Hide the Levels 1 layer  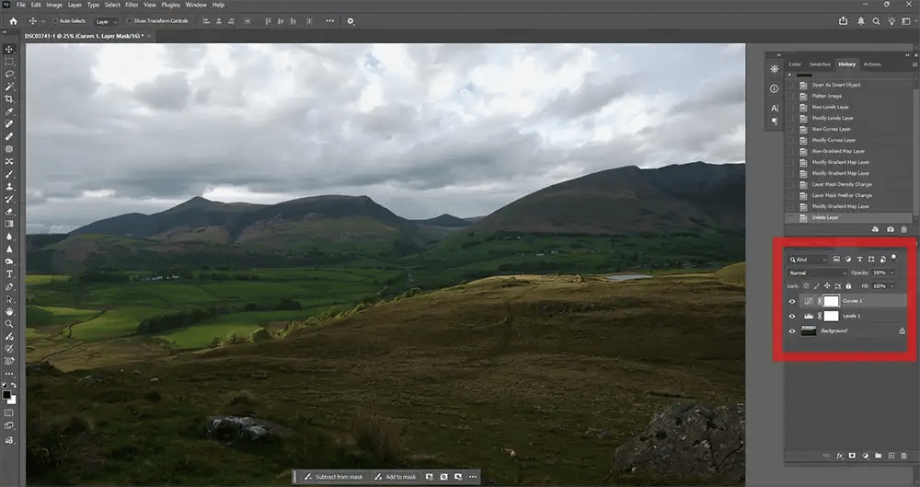pos(792,316)
